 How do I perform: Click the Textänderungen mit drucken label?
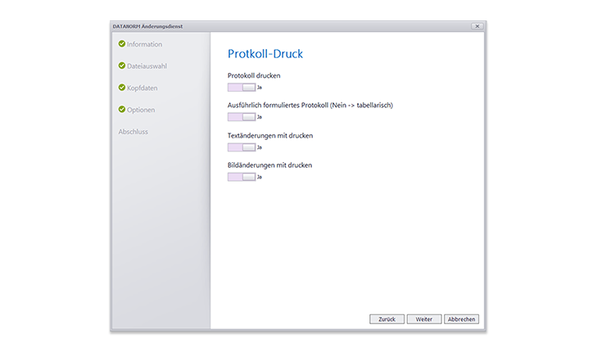tap(270, 135)
